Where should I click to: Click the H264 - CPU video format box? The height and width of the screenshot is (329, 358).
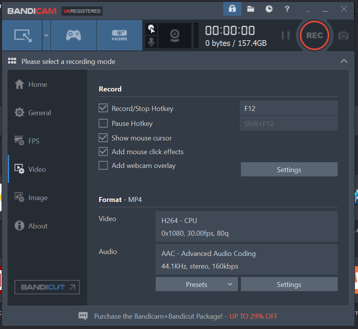point(247,227)
